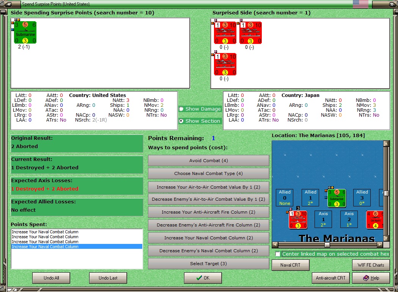Click Country: United States label
Screen dimensions: 398x292
coord(98,95)
